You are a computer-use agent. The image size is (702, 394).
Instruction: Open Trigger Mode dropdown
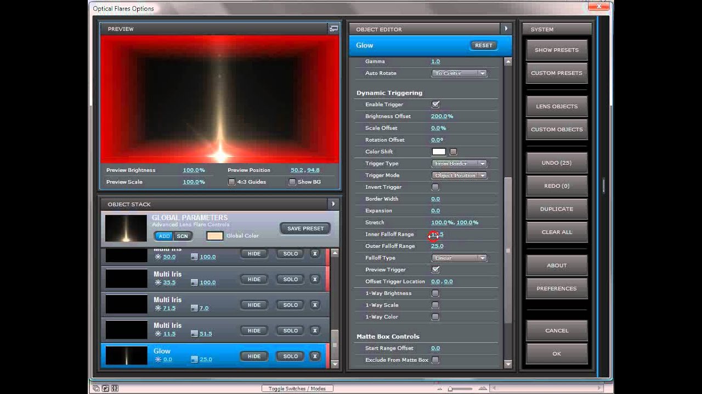click(460, 175)
